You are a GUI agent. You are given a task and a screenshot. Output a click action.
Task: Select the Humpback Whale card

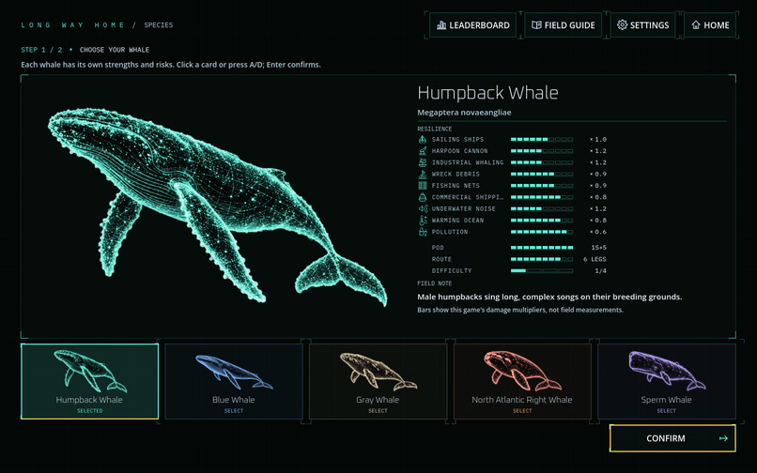(90, 381)
